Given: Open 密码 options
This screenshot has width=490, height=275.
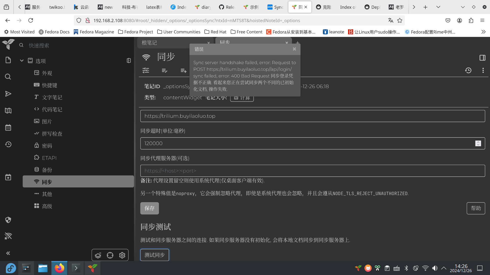Looking at the screenshot, I should coord(47,146).
